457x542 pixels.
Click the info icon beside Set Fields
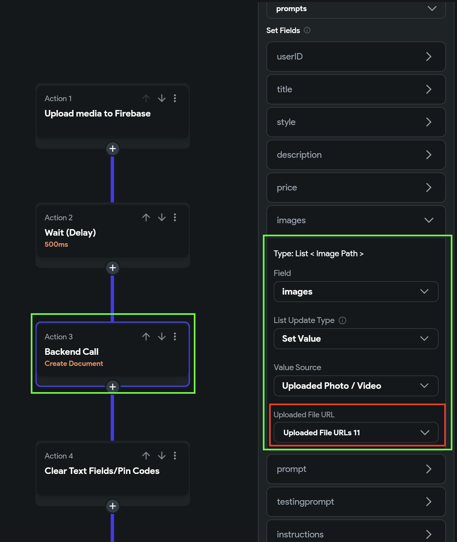point(307,30)
